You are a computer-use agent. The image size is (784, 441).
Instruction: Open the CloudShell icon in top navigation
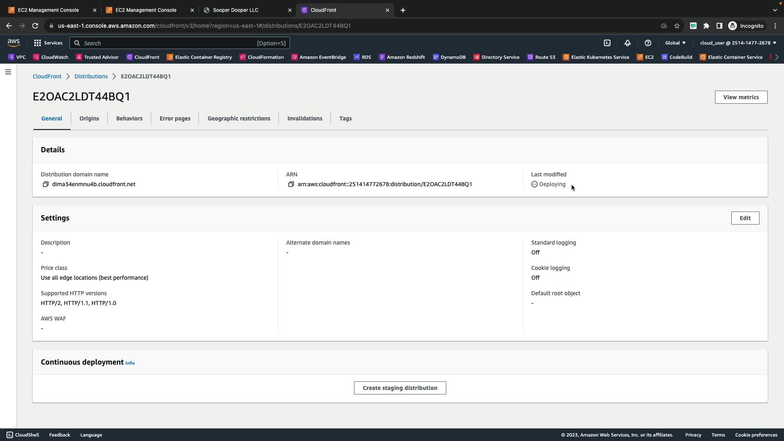607,43
